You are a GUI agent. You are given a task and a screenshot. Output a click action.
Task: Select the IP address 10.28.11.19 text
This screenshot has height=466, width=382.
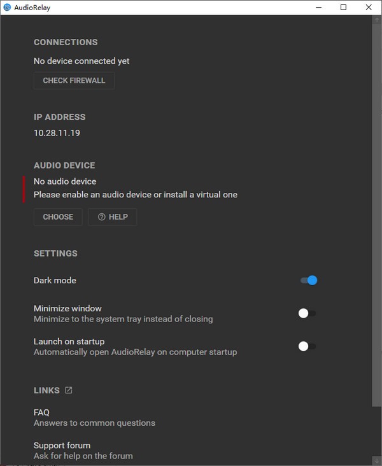(57, 133)
